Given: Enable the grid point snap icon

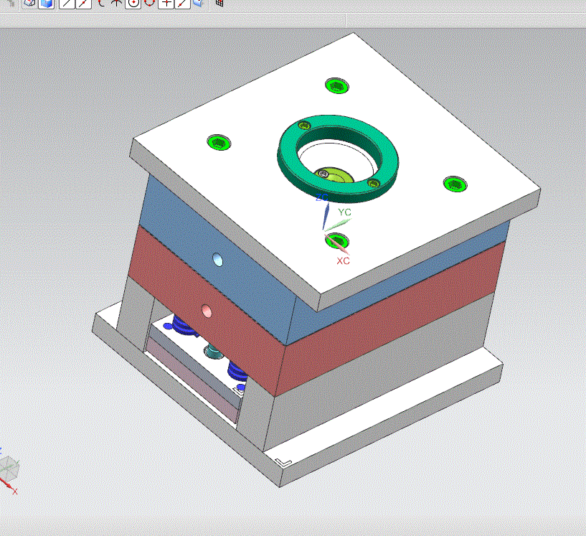Looking at the screenshot, I should tap(219, 4).
